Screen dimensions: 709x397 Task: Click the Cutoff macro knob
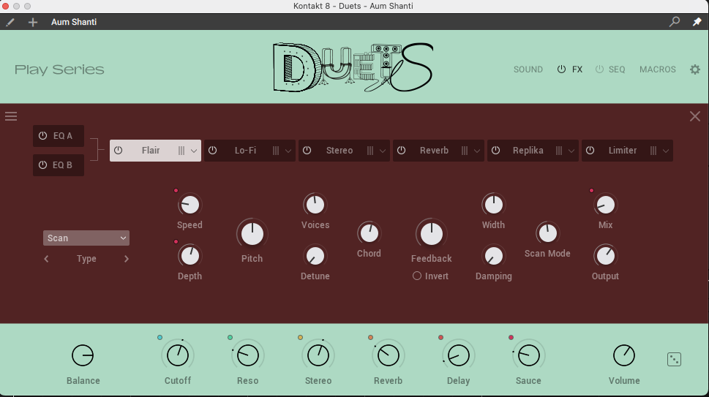pyautogui.click(x=178, y=355)
